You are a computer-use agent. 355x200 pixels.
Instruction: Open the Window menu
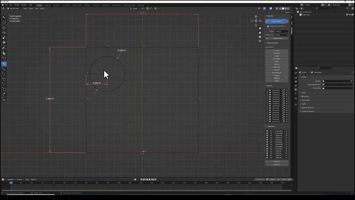[x=24, y=5]
